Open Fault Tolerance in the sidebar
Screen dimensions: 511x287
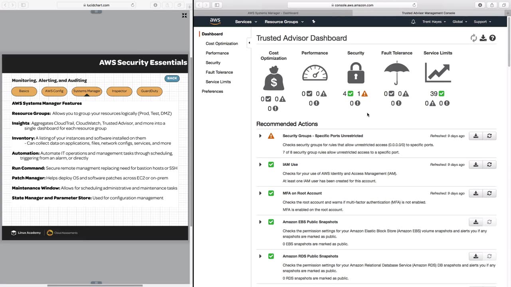(x=219, y=72)
